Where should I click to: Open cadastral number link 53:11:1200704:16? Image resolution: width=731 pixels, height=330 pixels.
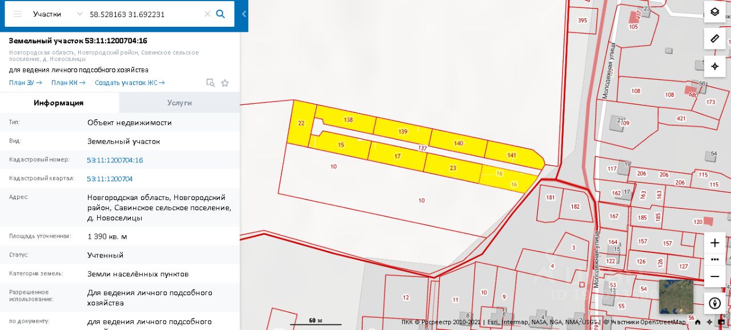tap(115, 160)
